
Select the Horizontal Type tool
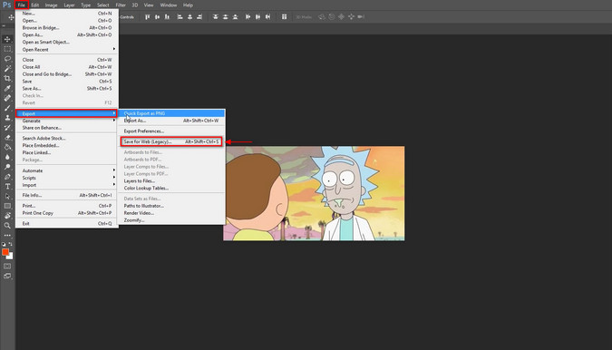pos(7,187)
